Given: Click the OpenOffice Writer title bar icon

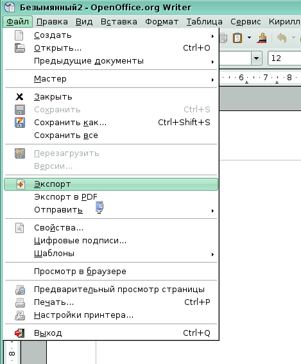Looking at the screenshot, I should click(10, 7).
